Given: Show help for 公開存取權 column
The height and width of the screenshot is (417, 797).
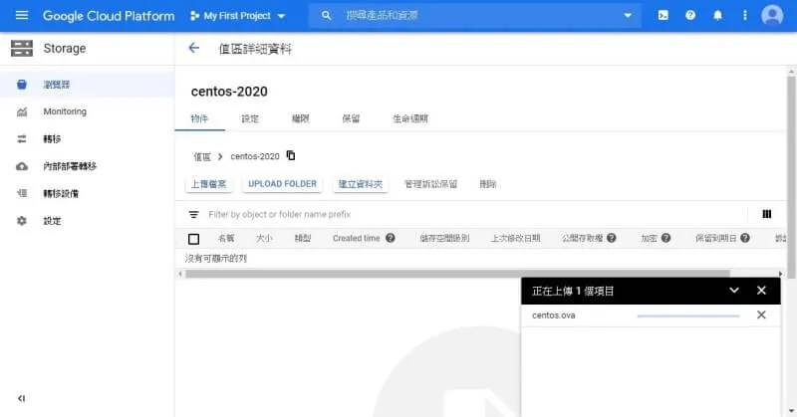Looking at the screenshot, I should click(x=612, y=238).
